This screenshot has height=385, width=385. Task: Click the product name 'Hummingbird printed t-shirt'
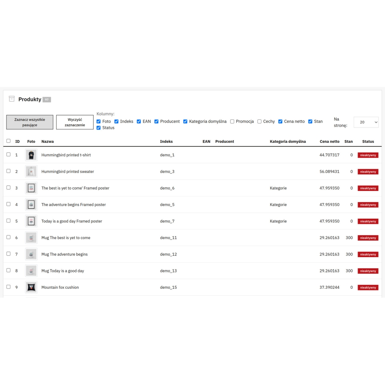pos(66,155)
